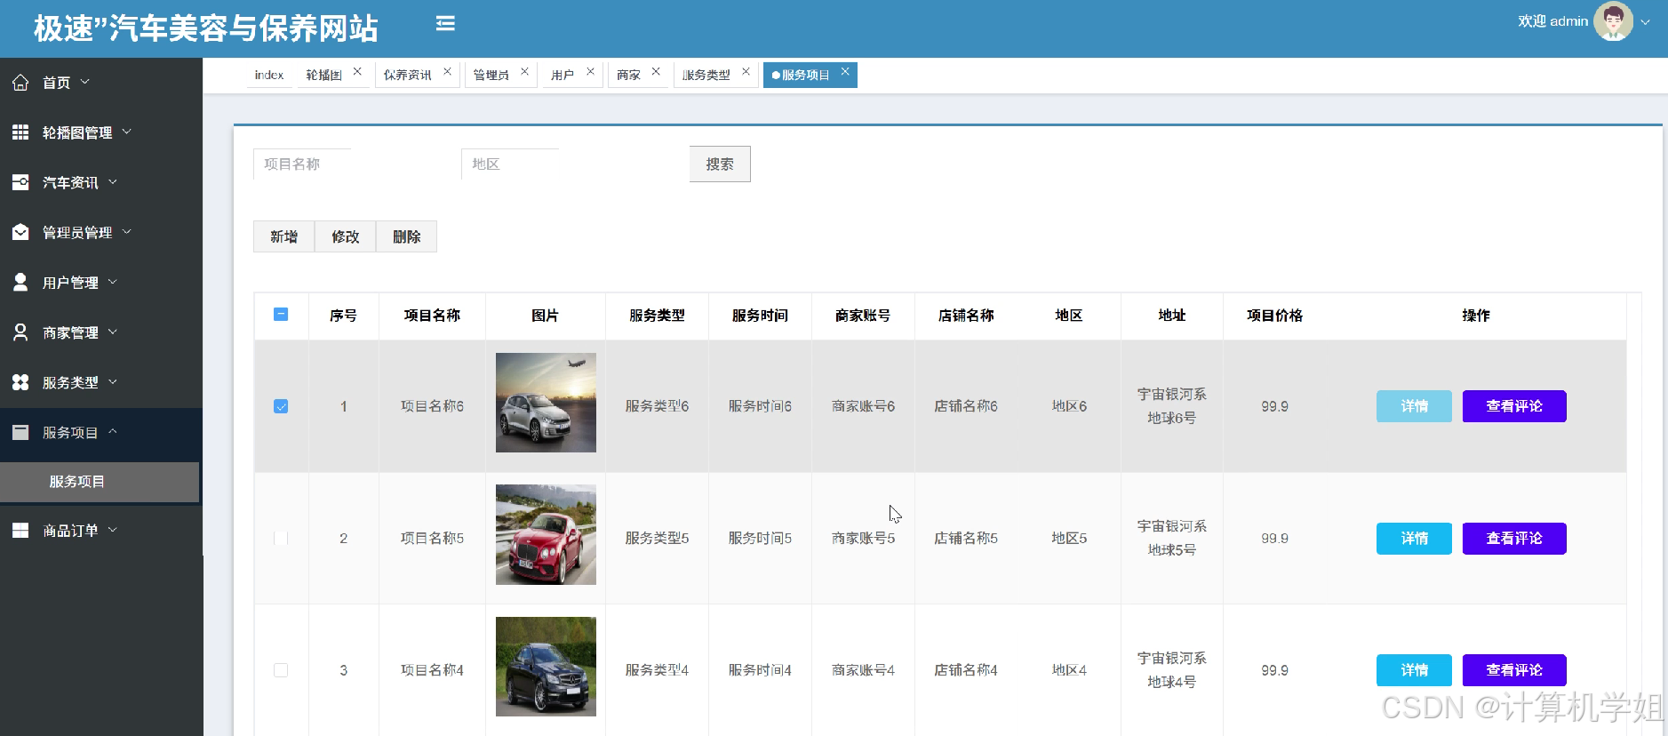Click the icon beside 汽车资讯
Image resolution: width=1668 pixels, height=736 pixels.
20,182
